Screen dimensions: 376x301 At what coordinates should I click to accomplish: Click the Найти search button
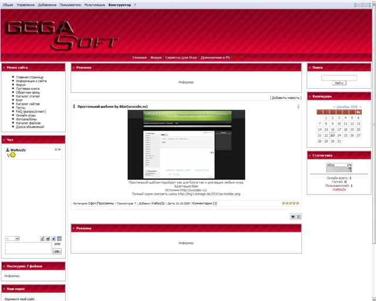tap(339, 83)
